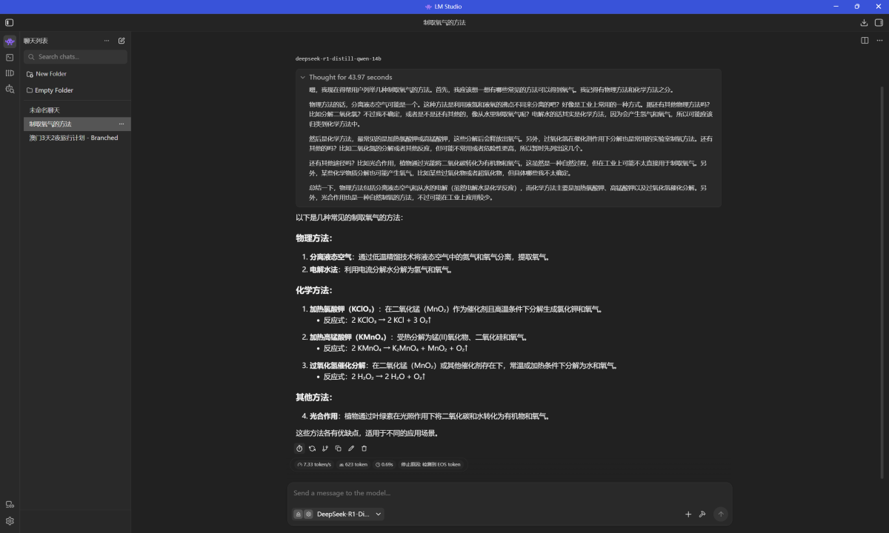Click the 623 token count statistic
The width and height of the screenshot is (889, 533).
click(353, 465)
